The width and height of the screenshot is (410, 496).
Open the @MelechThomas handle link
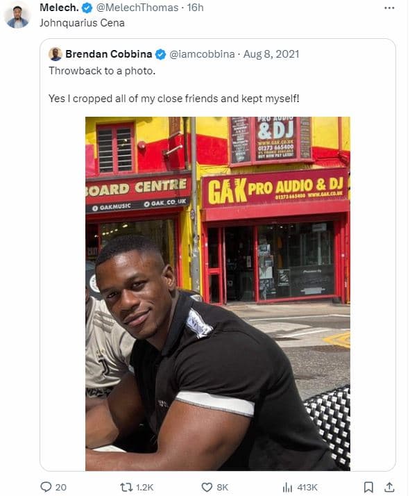[137, 8]
